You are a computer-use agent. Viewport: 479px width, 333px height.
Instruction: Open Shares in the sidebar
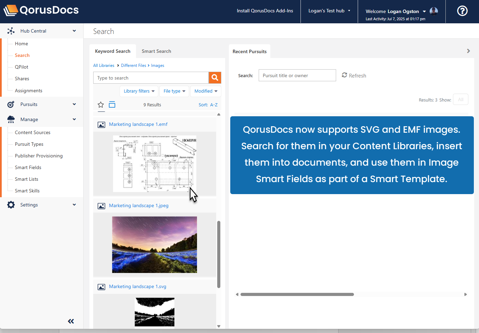(22, 79)
